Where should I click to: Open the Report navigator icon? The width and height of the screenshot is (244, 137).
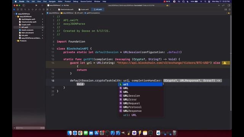[43, 10]
